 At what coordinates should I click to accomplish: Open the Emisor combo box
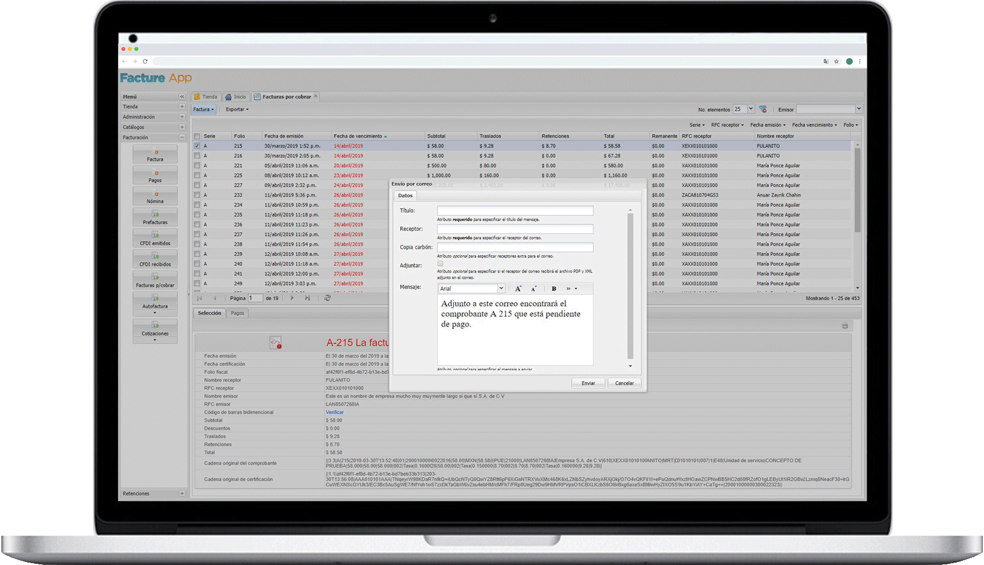pyautogui.click(x=859, y=109)
